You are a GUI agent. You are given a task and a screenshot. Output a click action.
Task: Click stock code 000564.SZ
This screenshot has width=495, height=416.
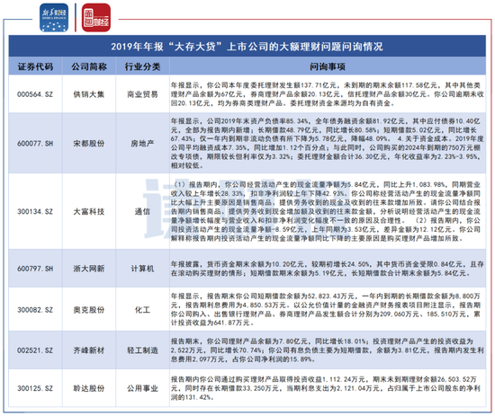[x=35, y=94]
